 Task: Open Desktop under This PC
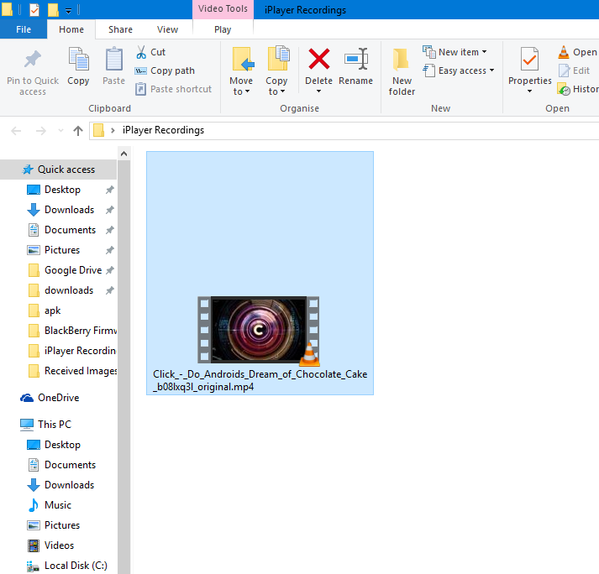pyautogui.click(x=62, y=445)
